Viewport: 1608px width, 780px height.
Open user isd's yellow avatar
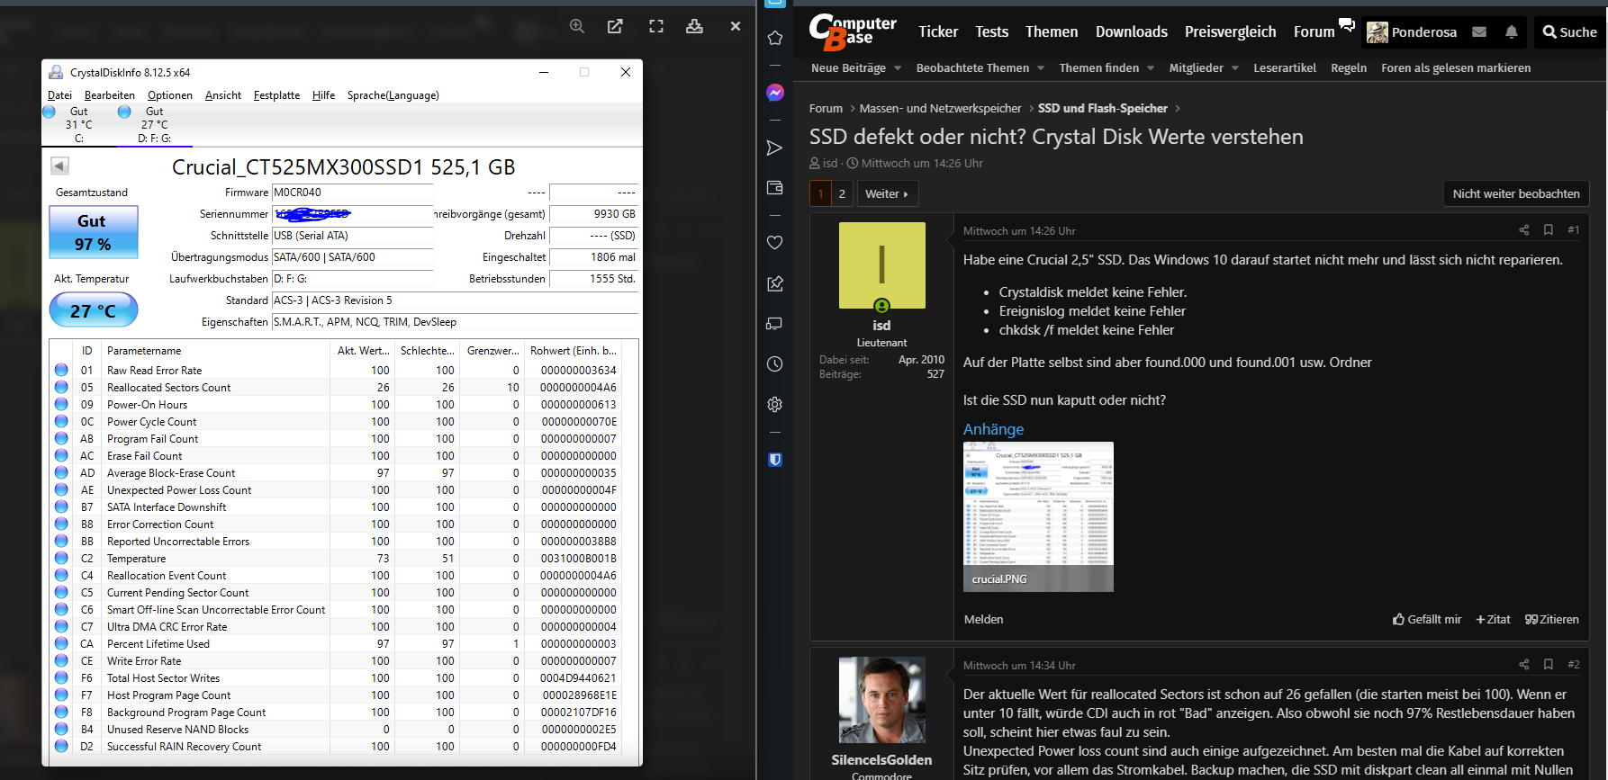point(882,265)
